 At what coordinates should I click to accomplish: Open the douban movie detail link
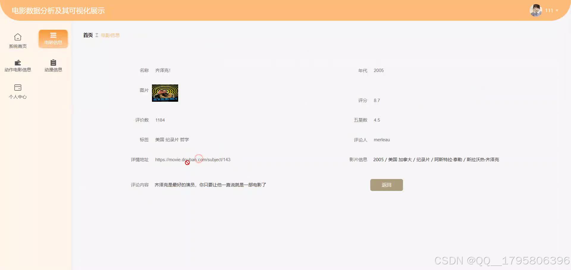[192, 160]
